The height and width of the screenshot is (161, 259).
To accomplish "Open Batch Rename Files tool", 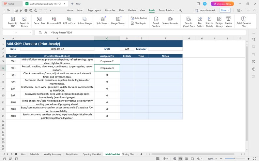I will pyautogui.click(x=244, y=22).
